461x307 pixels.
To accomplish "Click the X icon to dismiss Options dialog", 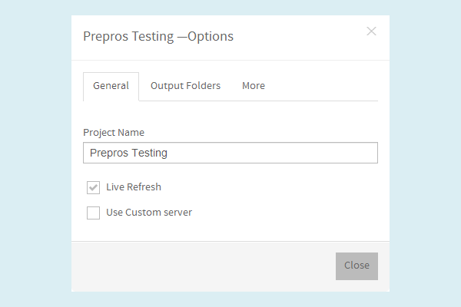I will [372, 31].
